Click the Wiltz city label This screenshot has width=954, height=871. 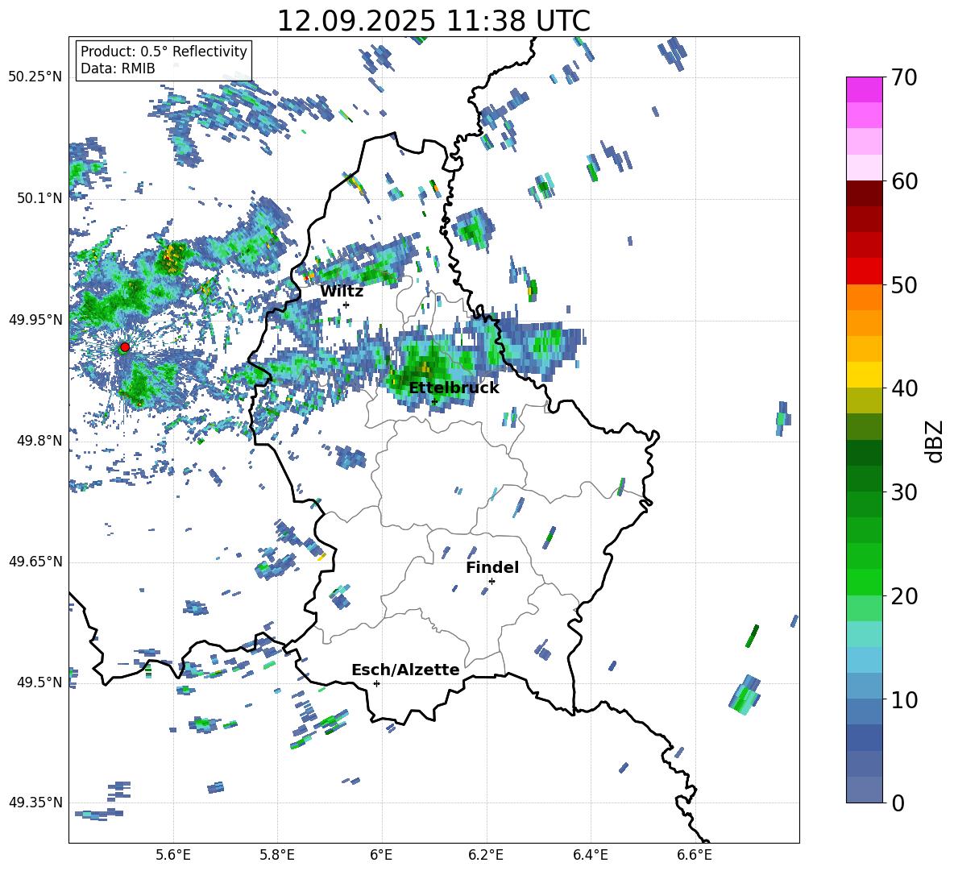[x=342, y=292]
